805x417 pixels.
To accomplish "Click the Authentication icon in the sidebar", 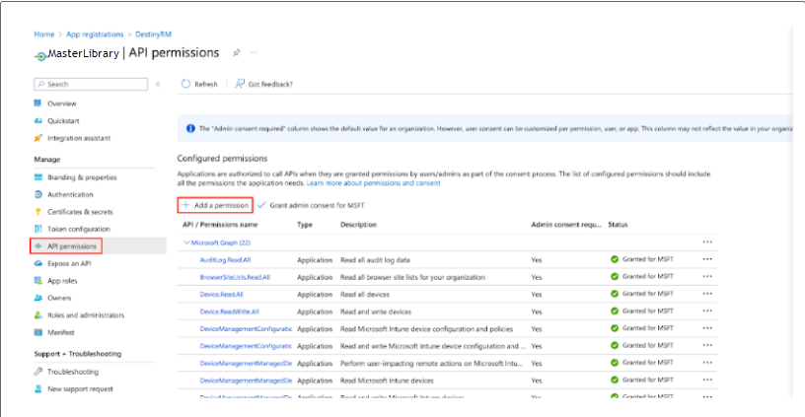I will point(38,194).
